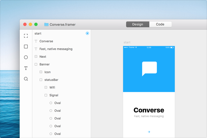Click the frame icon beside Banner
207x138 pixels.
coord(36,64)
